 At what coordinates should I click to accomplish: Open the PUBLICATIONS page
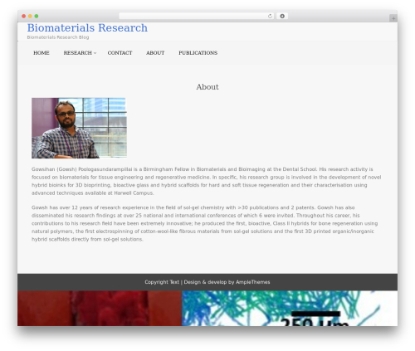[198, 53]
